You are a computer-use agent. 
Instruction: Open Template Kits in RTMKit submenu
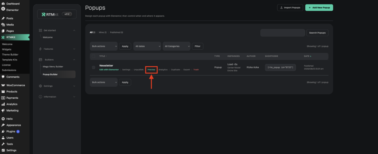coord(10,60)
